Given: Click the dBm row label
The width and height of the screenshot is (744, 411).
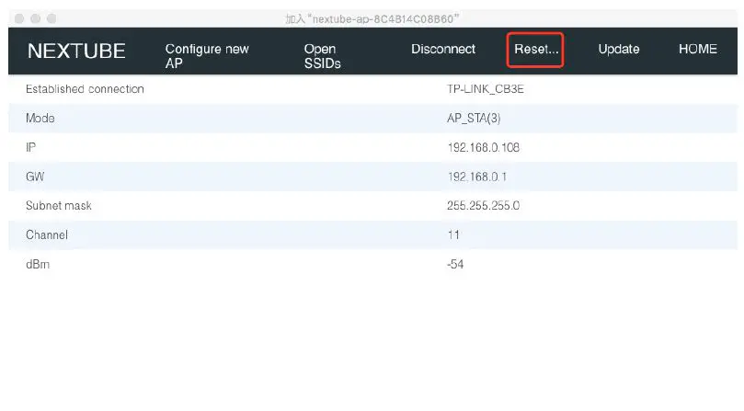Looking at the screenshot, I should pos(38,265).
